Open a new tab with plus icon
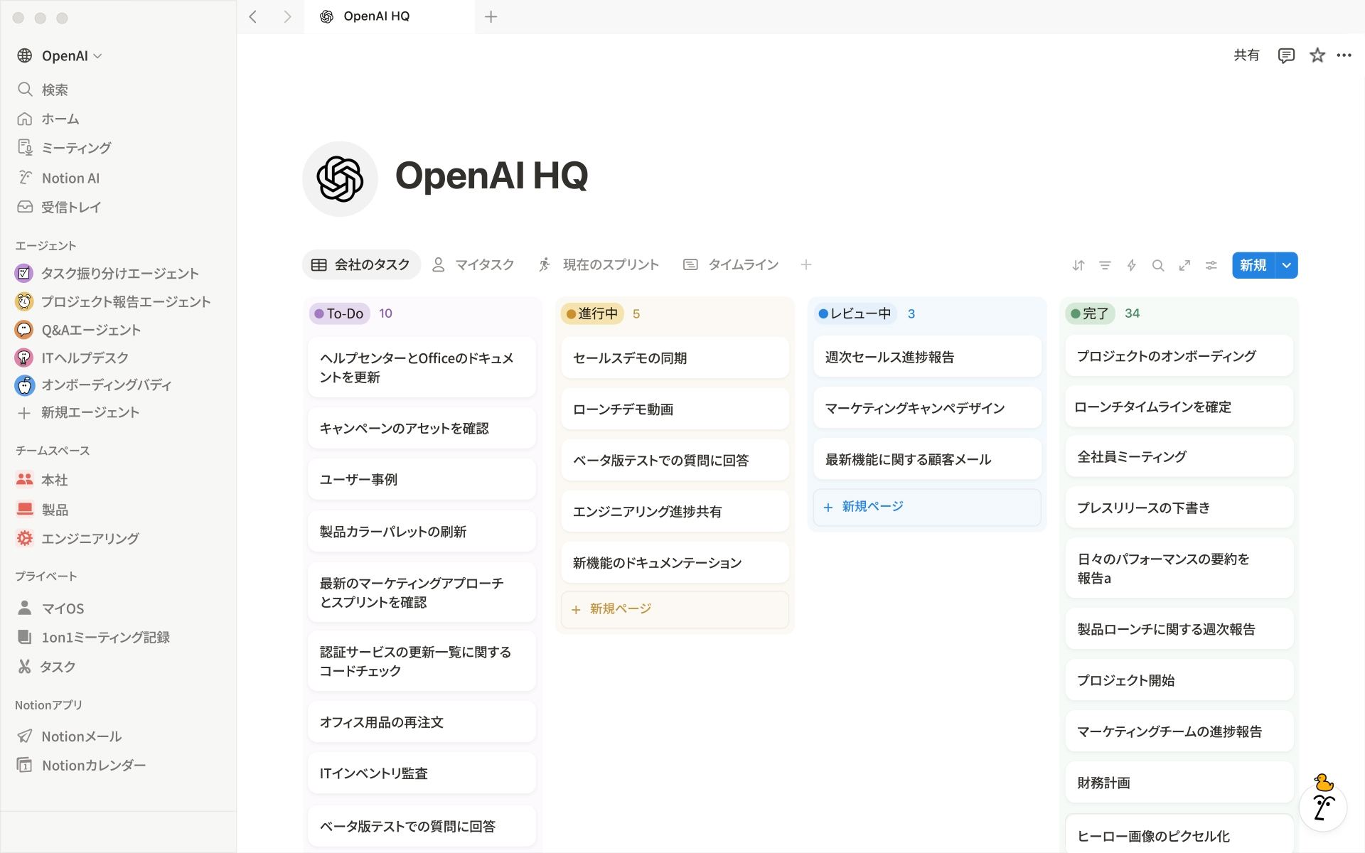The width and height of the screenshot is (1365, 853). pyautogui.click(x=491, y=16)
